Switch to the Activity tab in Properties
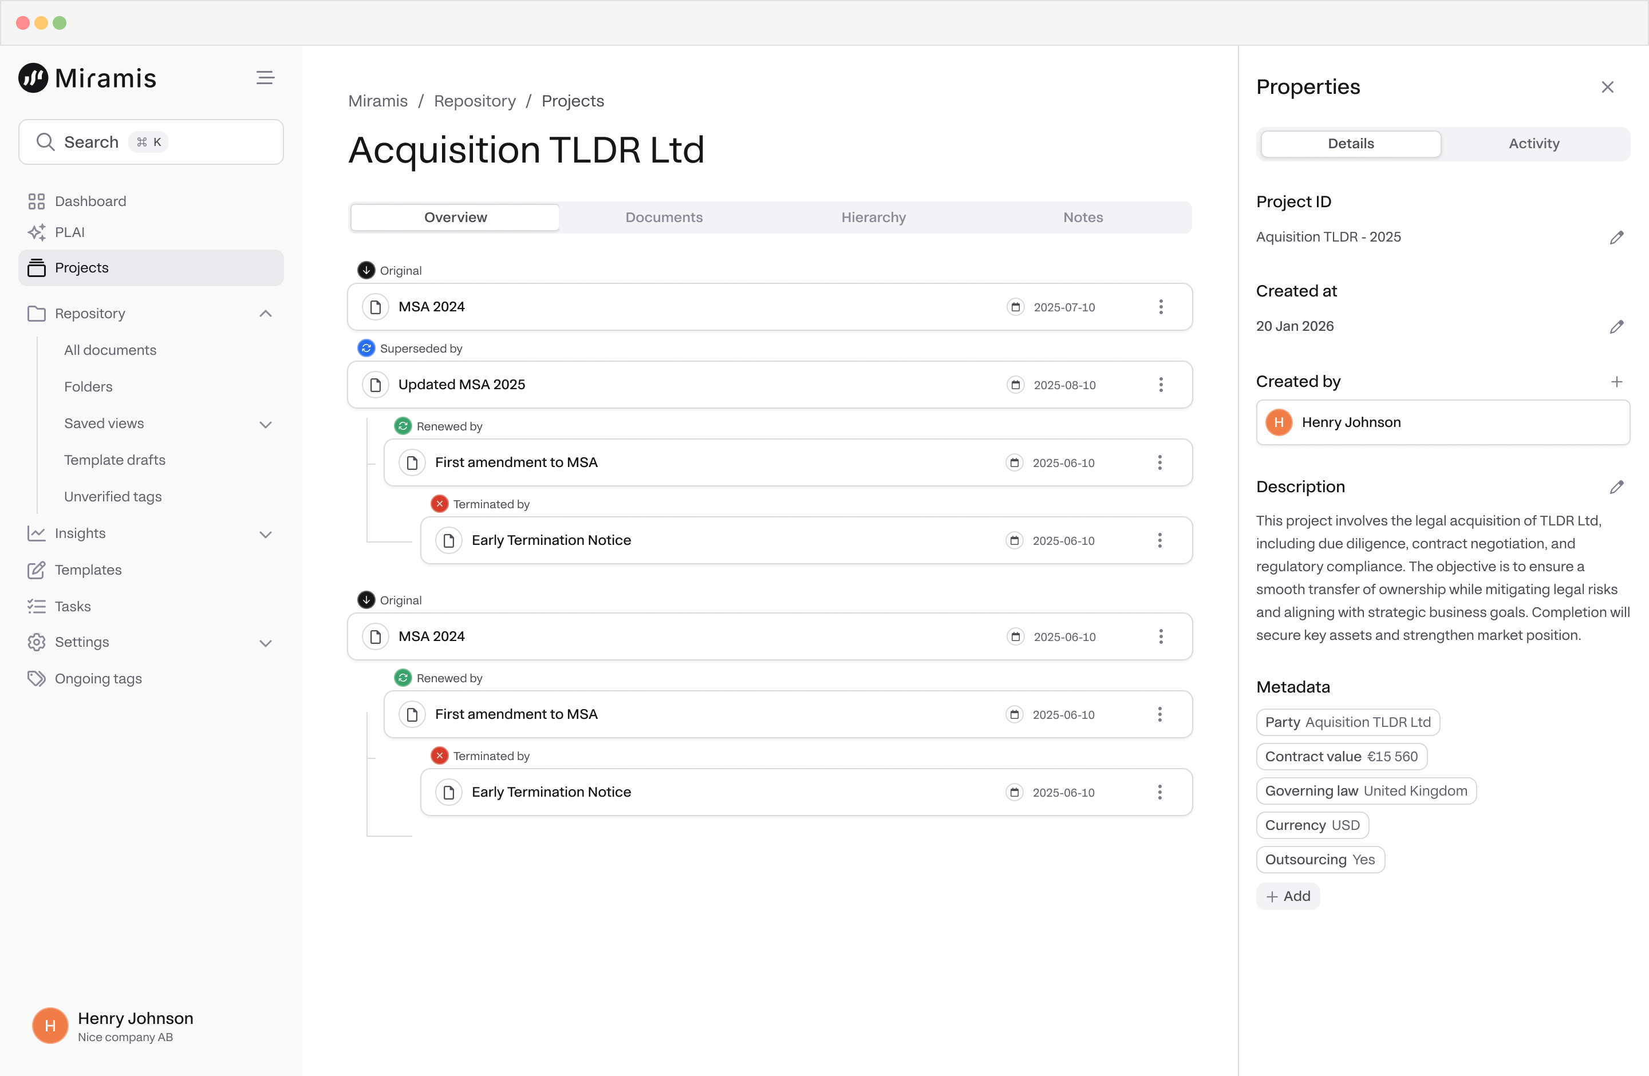Screen dimensions: 1649x1076 click(1533, 143)
